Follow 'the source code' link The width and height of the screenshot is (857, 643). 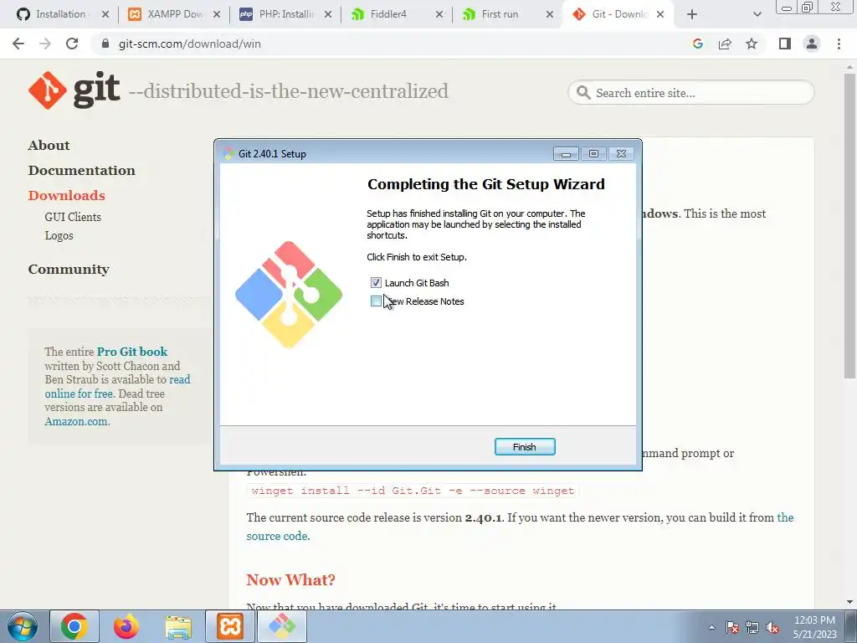(x=278, y=537)
